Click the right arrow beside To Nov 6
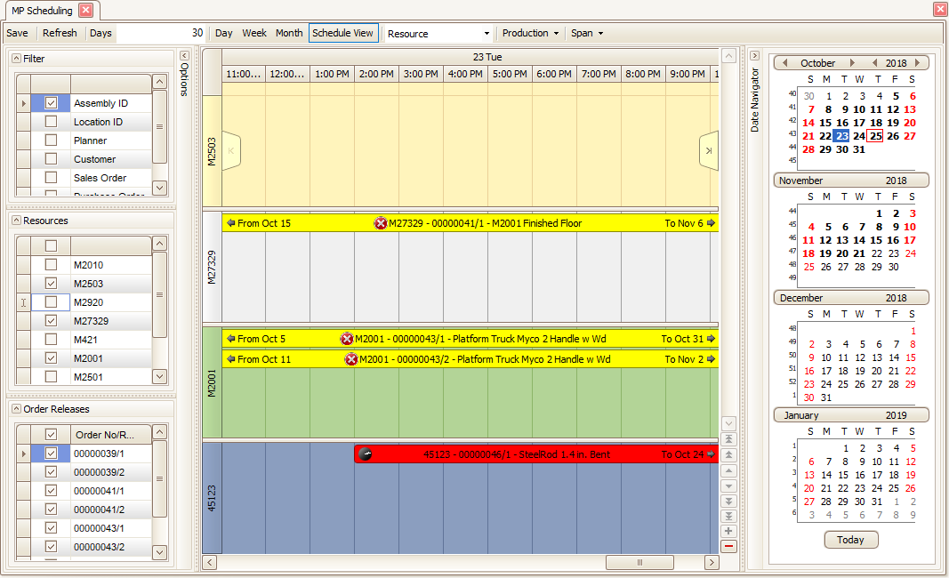Screen dimensions: 949x578 [x=712, y=223]
